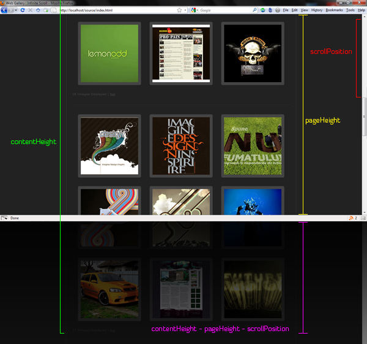Open the PRO-PAIN website thumbnail

181,53
